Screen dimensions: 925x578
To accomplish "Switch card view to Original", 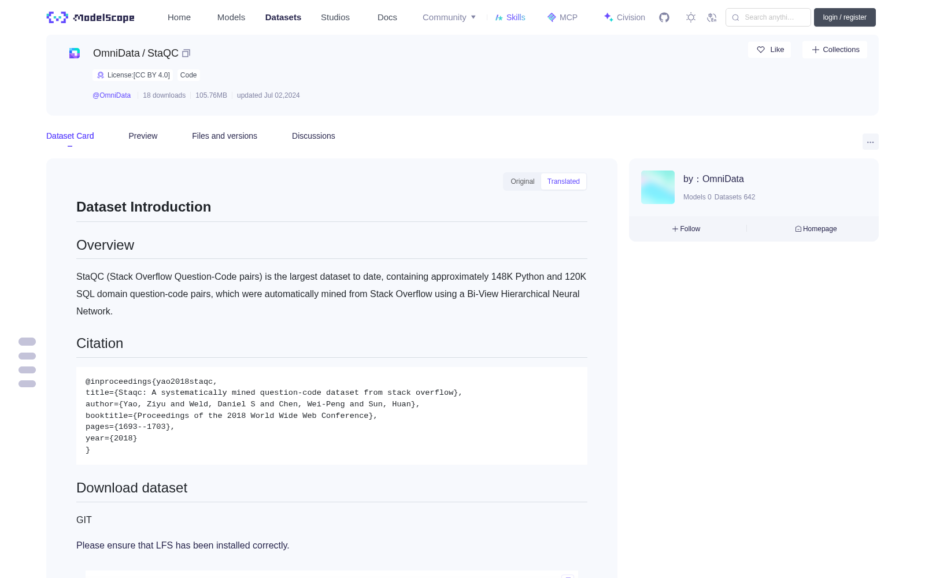I will [523, 181].
